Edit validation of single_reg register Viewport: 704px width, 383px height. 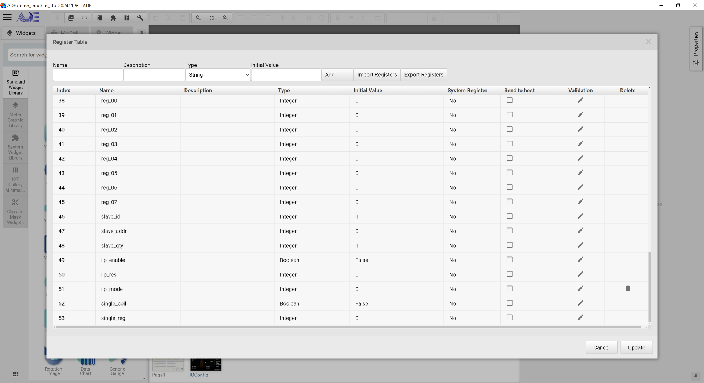(580, 318)
